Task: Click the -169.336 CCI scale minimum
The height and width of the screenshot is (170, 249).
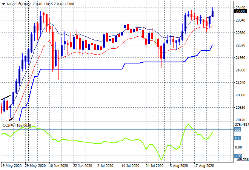Action: tap(241, 159)
